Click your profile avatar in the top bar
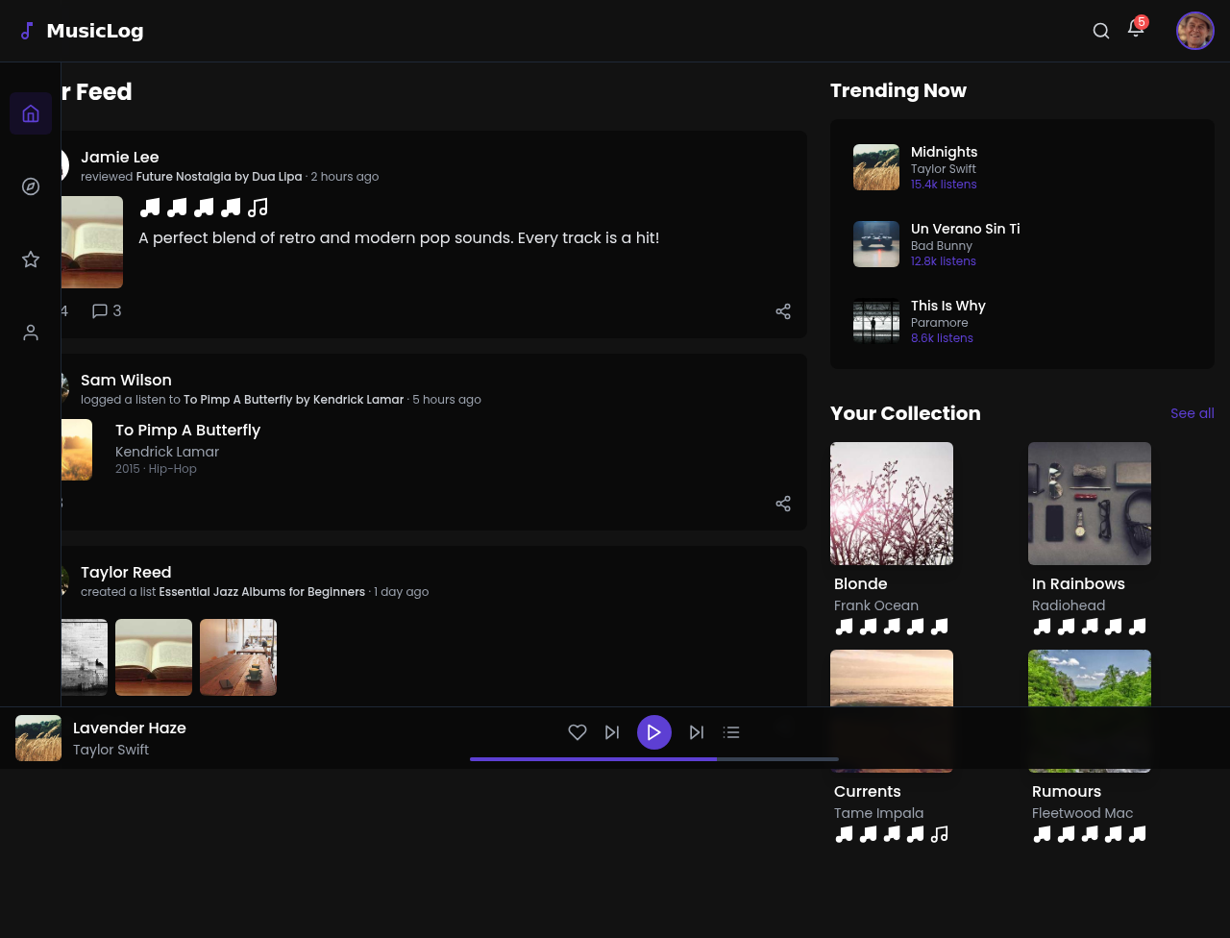Viewport: 1230px width, 938px height. 1194,30
